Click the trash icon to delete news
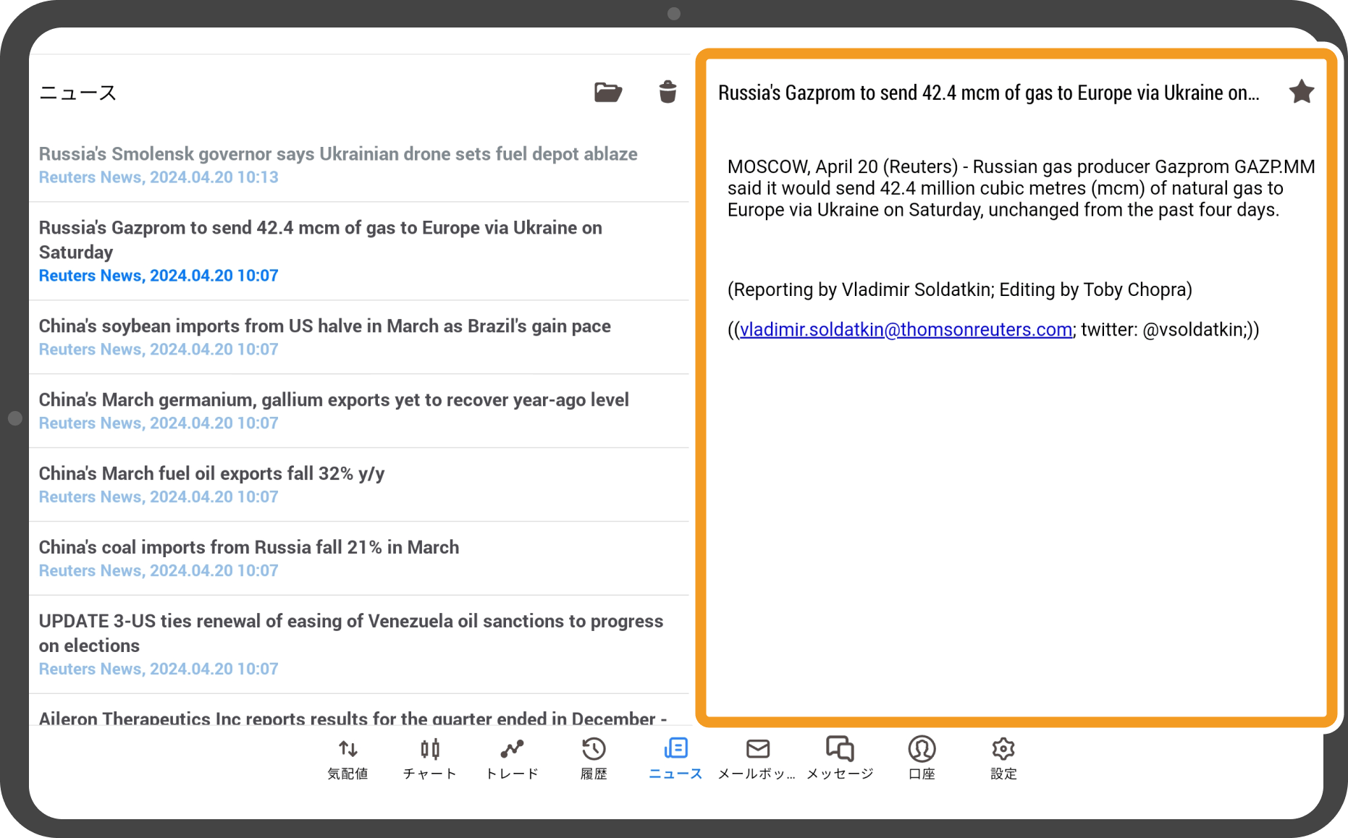This screenshot has width=1348, height=838. [x=667, y=93]
